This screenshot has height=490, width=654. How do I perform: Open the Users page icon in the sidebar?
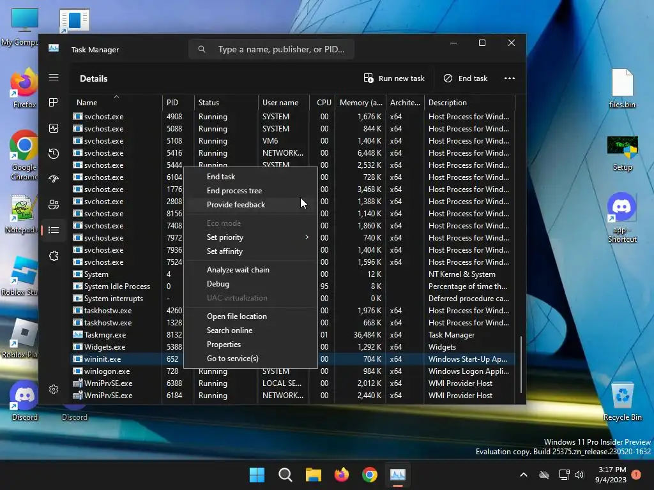point(54,205)
